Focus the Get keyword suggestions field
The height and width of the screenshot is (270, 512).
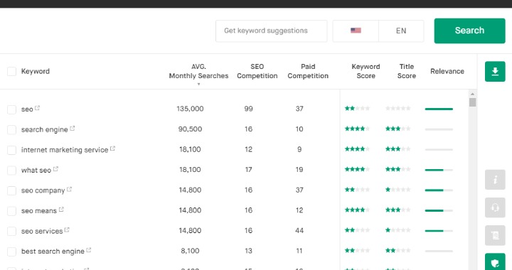tap(271, 31)
